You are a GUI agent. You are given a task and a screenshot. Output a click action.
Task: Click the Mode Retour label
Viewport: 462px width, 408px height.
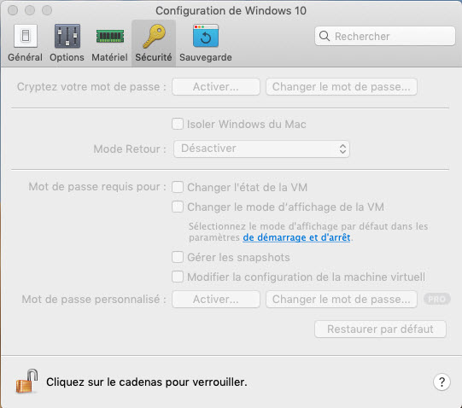point(130,149)
